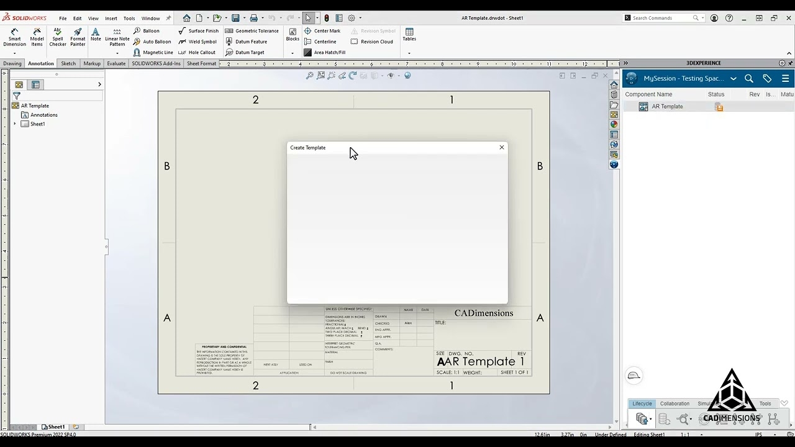The width and height of the screenshot is (795, 447).
Task: Open the Linear Note Pattern dropdown arrow
Action: (x=117, y=53)
